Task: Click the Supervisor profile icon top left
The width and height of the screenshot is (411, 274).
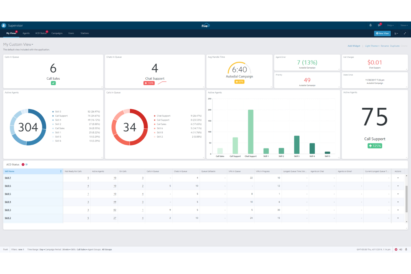Action: 4,25
